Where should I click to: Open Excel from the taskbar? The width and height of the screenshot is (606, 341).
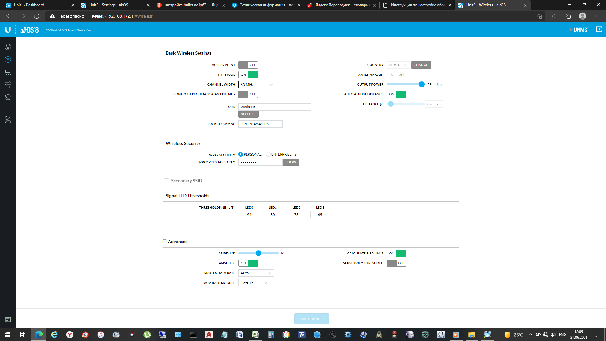click(x=255, y=335)
